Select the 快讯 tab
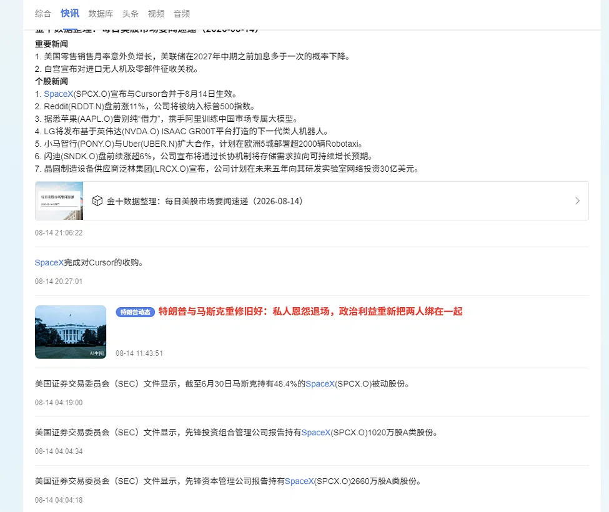This screenshot has height=512, width=609. tap(70, 13)
